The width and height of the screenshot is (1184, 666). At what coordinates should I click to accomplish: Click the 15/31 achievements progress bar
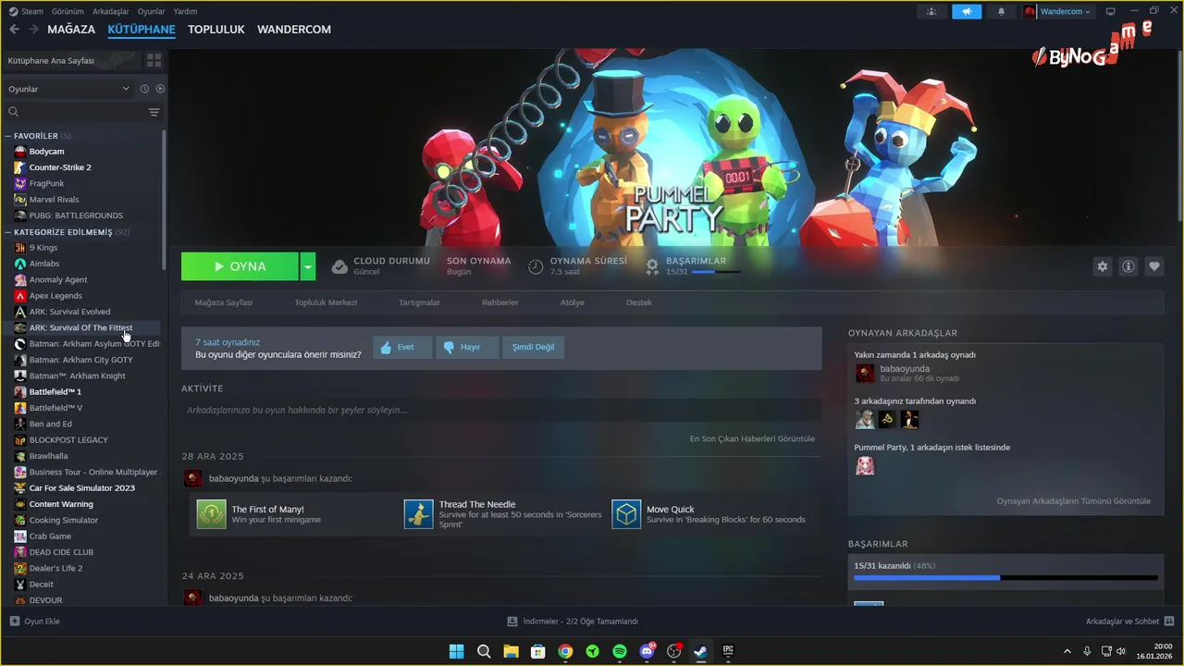[x=1005, y=578]
